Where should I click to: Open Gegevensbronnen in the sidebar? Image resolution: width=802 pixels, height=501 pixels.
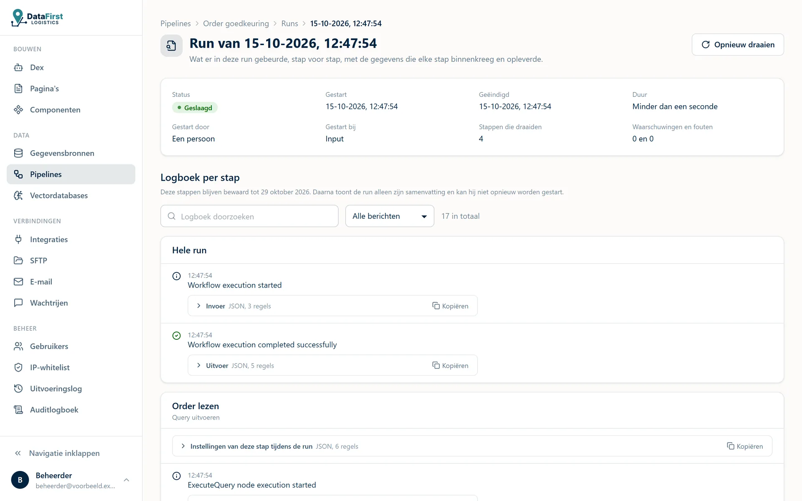pos(71,153)
